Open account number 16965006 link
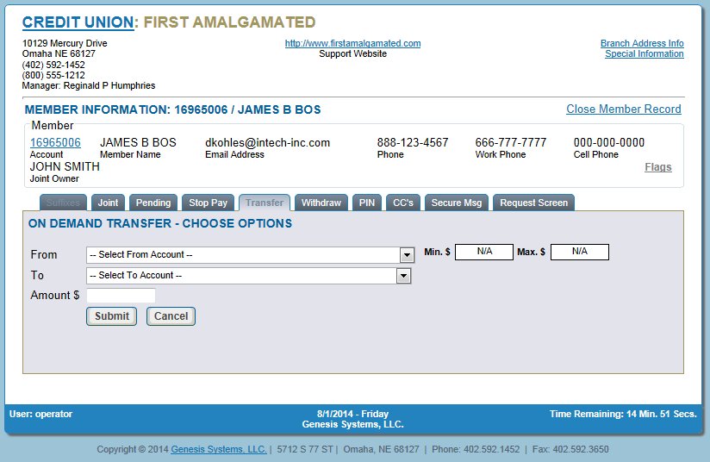 tap(55, 143)
